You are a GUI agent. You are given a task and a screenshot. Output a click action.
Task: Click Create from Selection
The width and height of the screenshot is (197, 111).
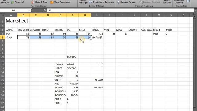point(101,2)
